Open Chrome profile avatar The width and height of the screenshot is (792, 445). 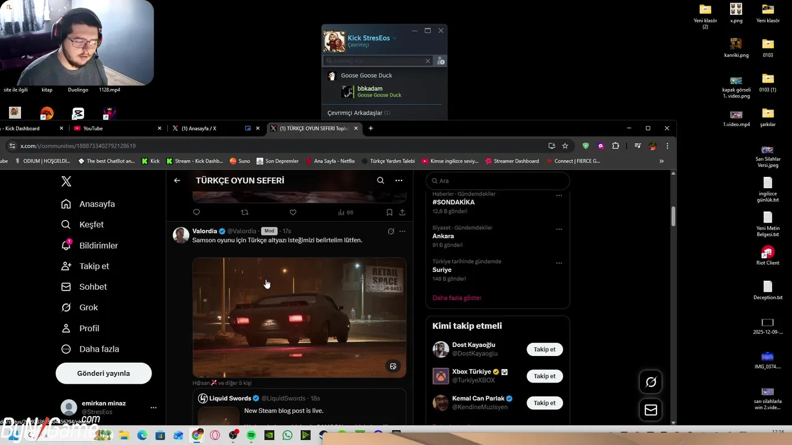(x=652, y=146)
